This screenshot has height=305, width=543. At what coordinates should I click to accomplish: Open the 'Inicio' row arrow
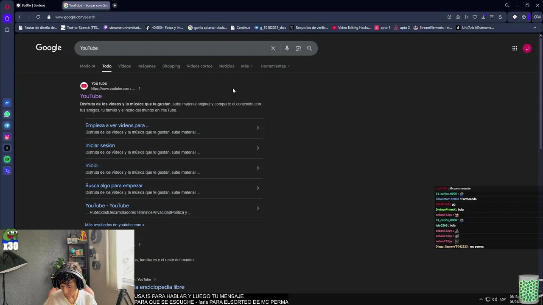pyautogui.click(x=258, y=168)
